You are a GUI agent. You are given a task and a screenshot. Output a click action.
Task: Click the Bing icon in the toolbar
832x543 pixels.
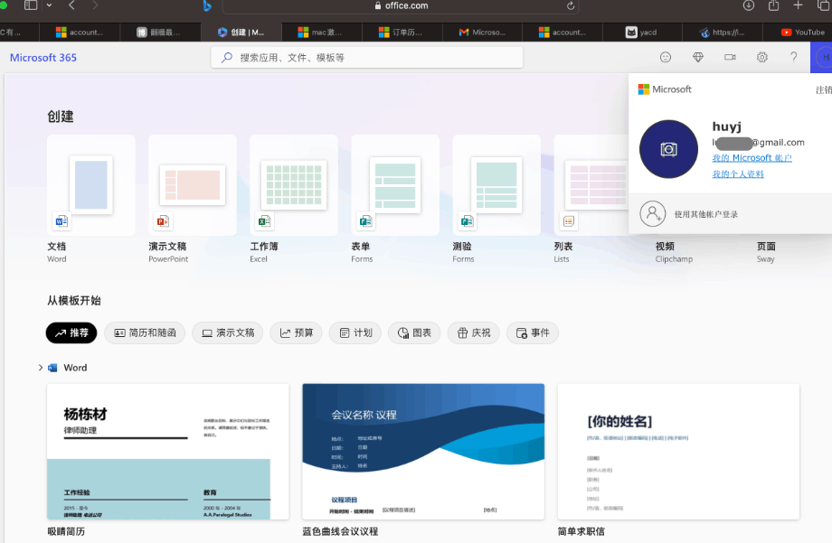(207, 5)
